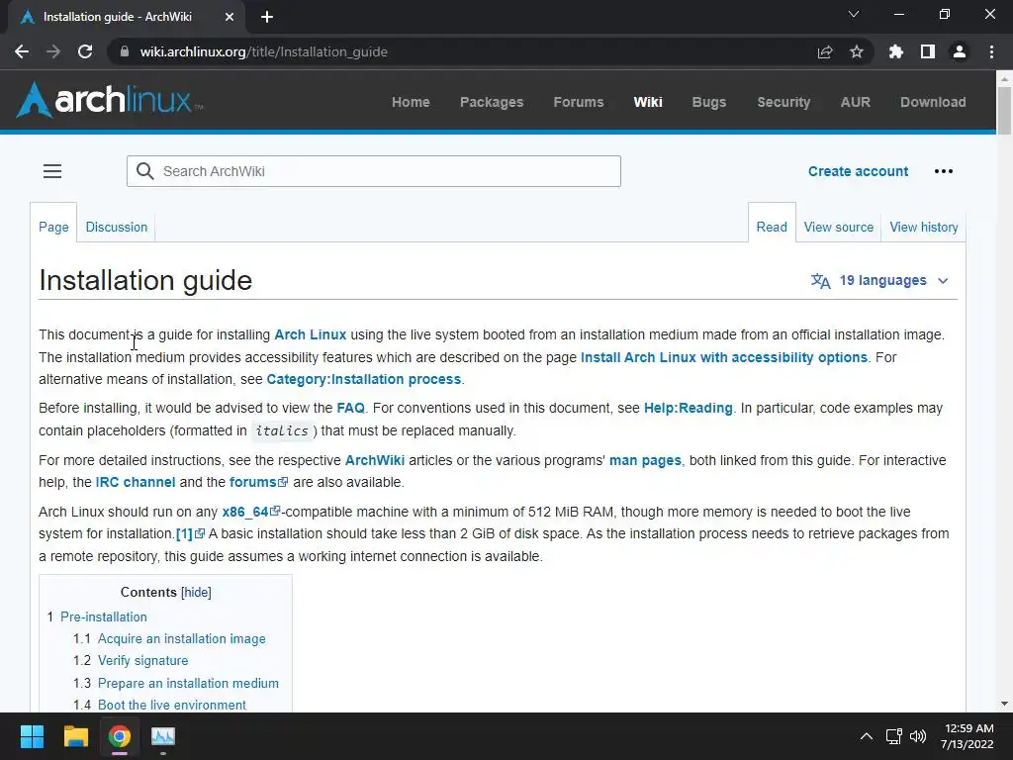This screenshot has height=760, width=1013.
Task: Click the translate languages icon
Action: tap(820, 280)
